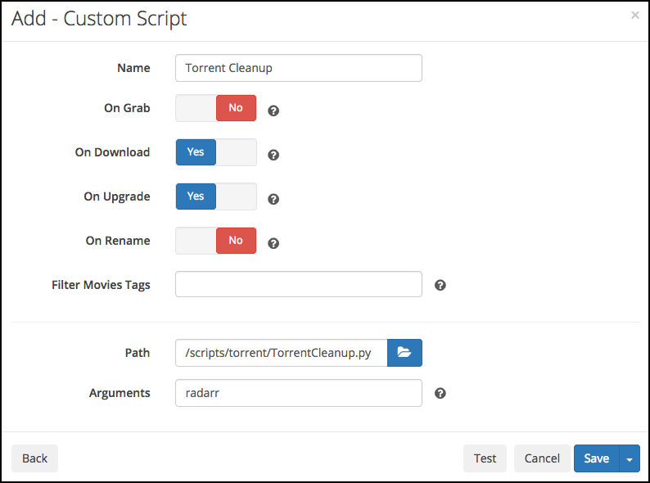Toggle the On Grab switch
The image size is (650, 483).
click(x=216, y=108)
